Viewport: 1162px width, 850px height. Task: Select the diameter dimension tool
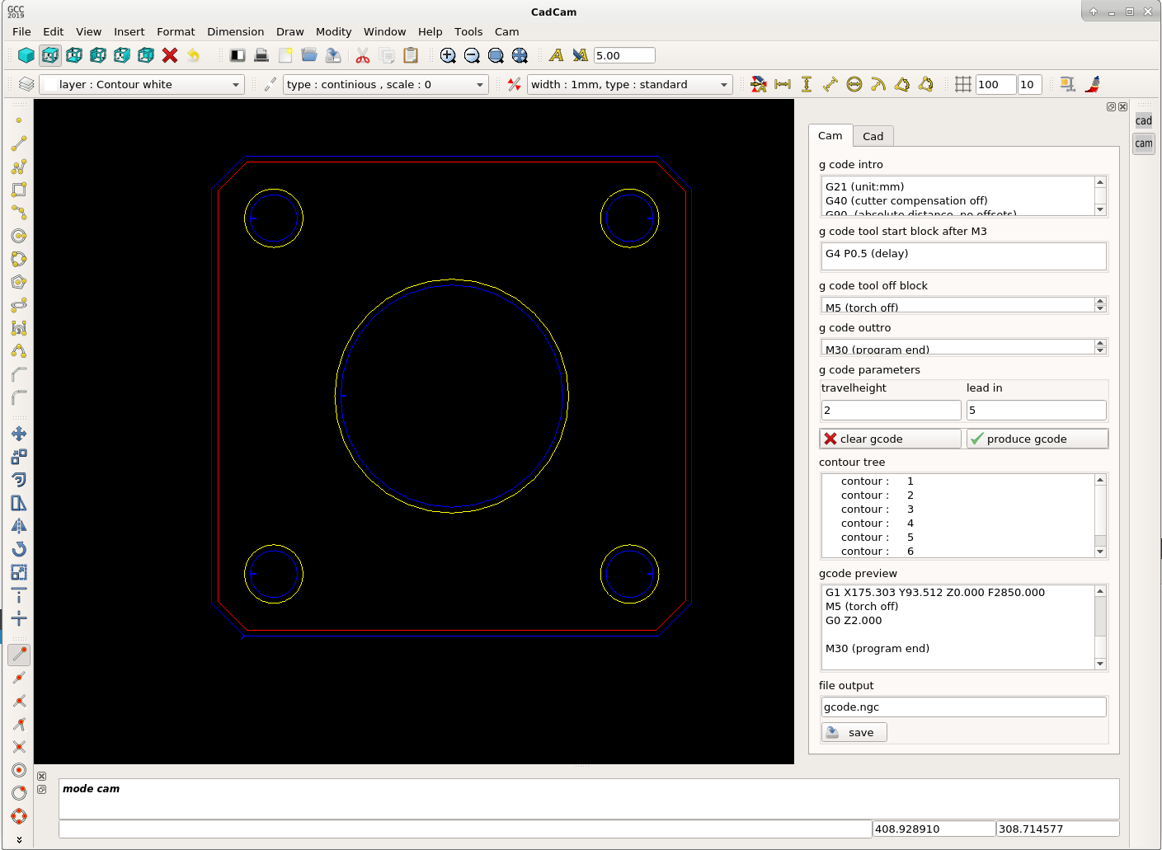(x=854, y=84)
